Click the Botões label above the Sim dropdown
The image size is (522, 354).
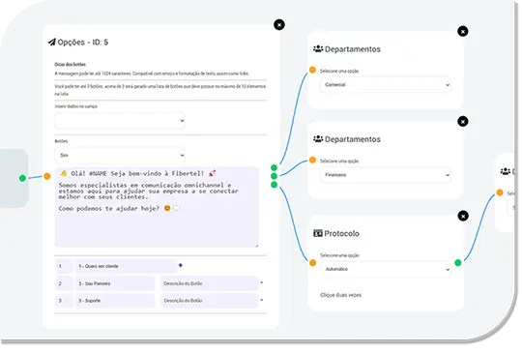click(x=61, y=141)
